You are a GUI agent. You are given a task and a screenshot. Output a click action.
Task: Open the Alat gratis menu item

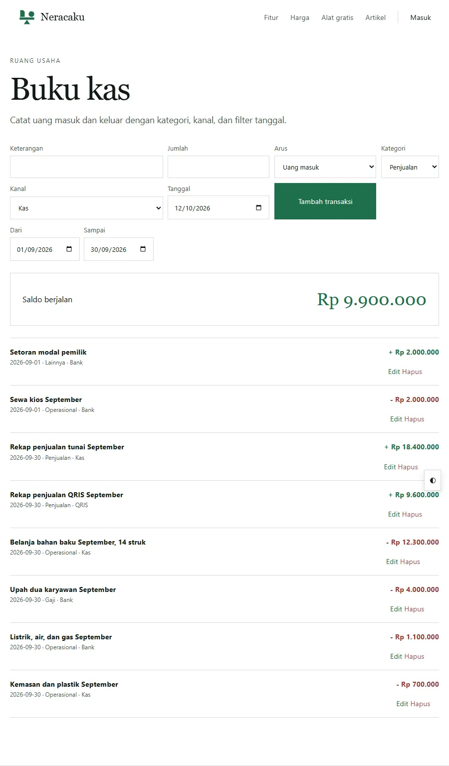[x=337, y=17]
